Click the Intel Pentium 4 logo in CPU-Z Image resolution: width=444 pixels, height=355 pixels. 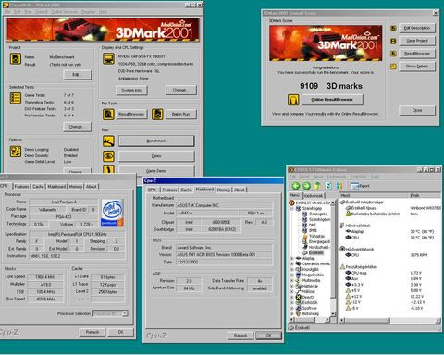pyautogui.click(x=112, y=214)
